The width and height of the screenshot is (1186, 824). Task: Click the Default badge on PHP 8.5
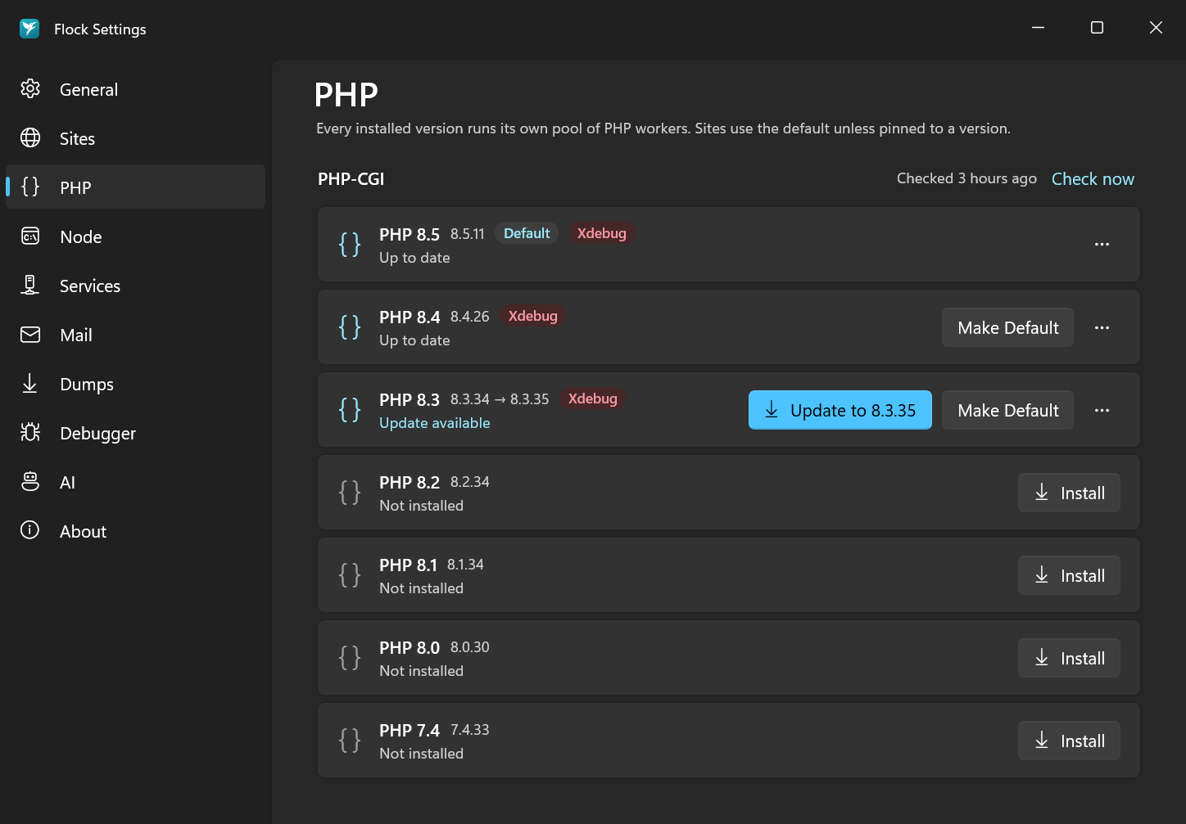pos(527,233)
